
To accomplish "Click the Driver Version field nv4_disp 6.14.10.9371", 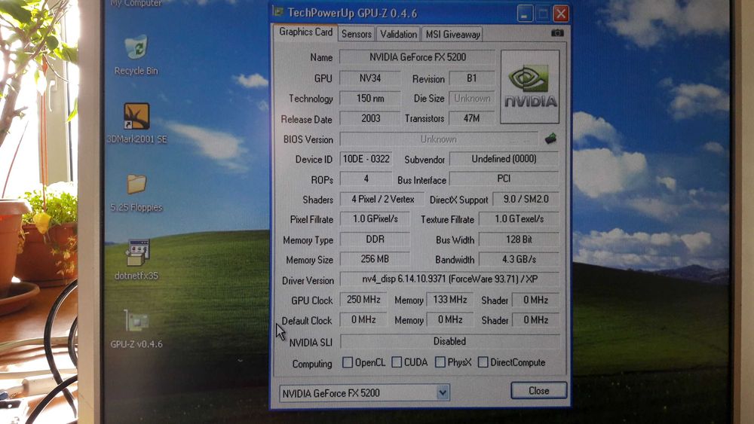I will click(449, 279).
